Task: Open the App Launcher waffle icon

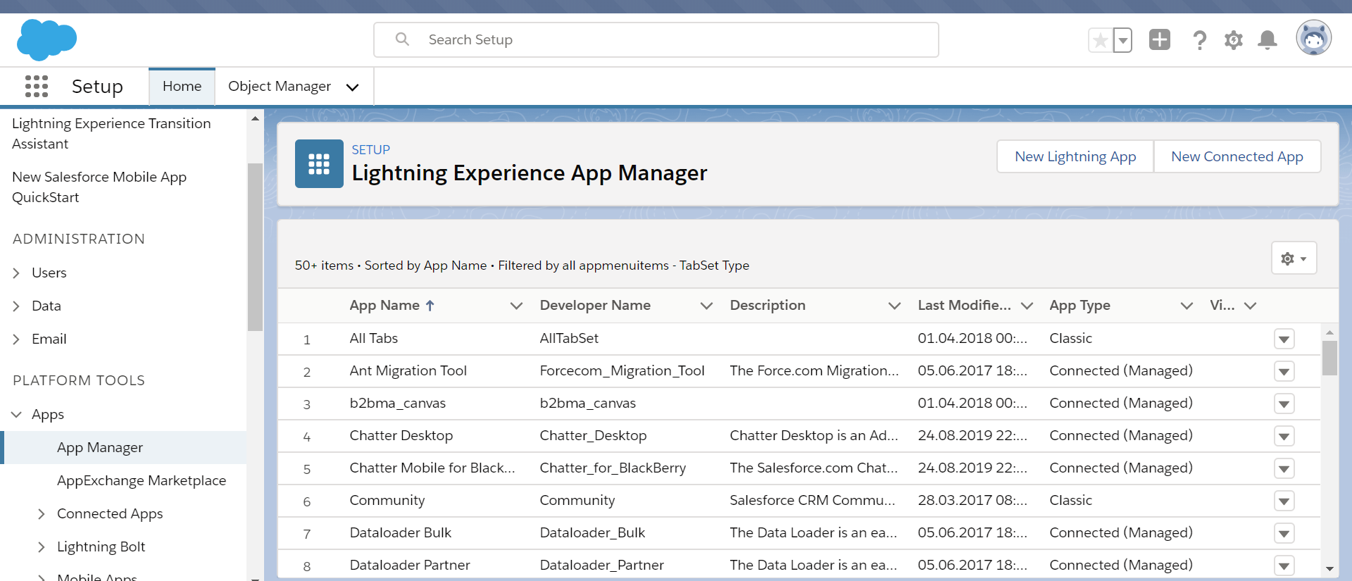Action: click(x=37, y=86)
